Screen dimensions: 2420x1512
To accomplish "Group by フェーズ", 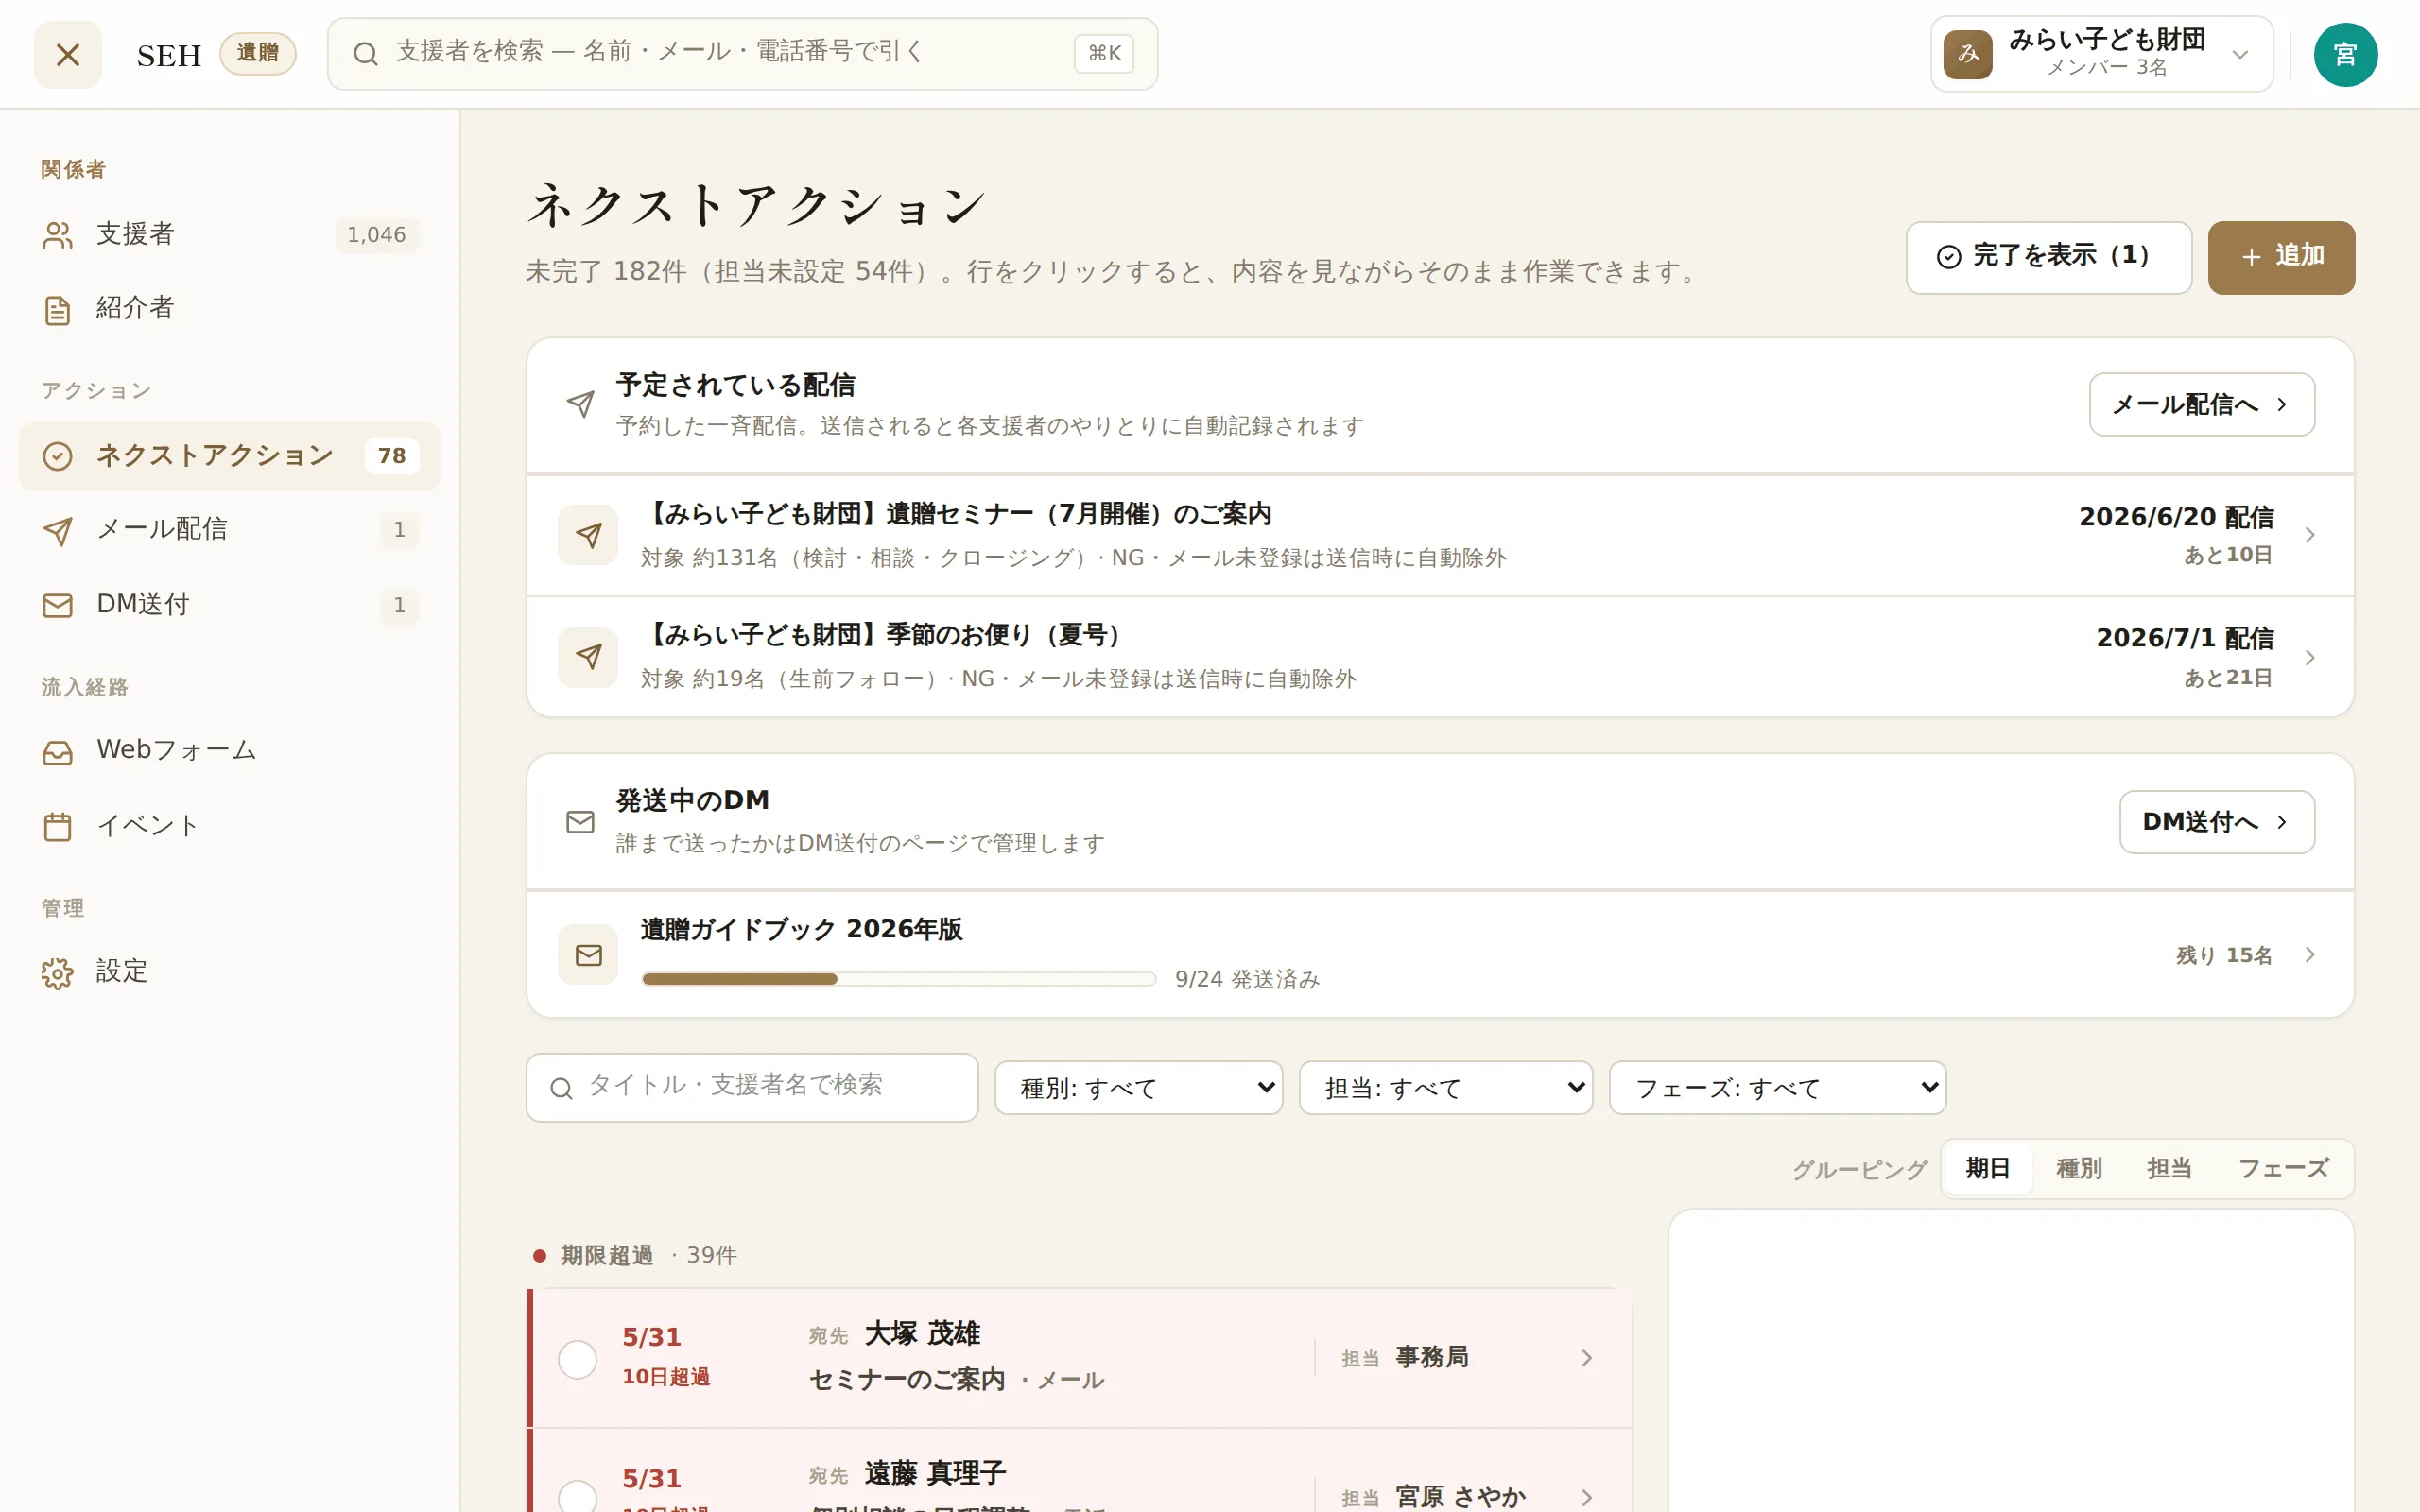I will pos(2283,1169).
